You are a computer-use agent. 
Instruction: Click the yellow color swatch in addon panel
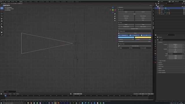coord(143,37)
